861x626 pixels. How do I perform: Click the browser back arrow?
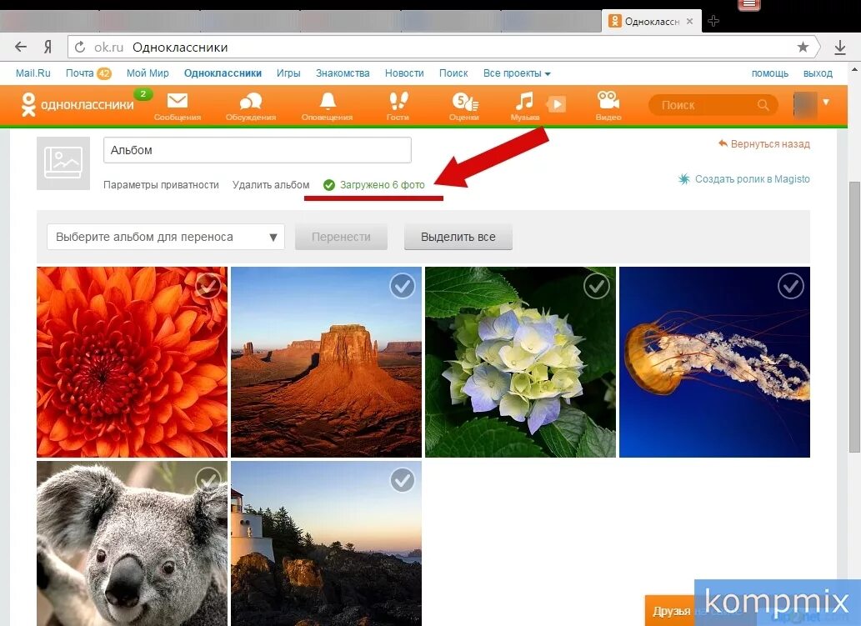pyautogui.click(x=20, y=48)
